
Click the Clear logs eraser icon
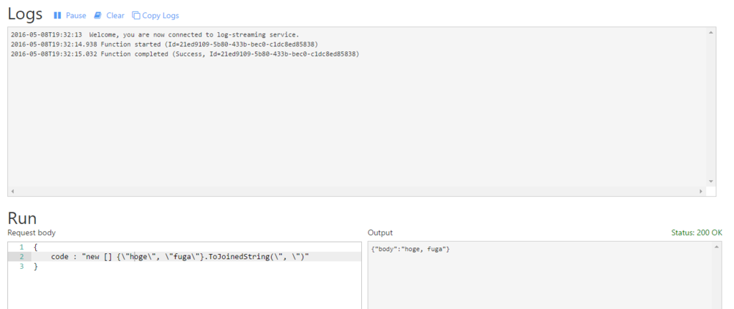pyautogui.click(x=97, y=16)
